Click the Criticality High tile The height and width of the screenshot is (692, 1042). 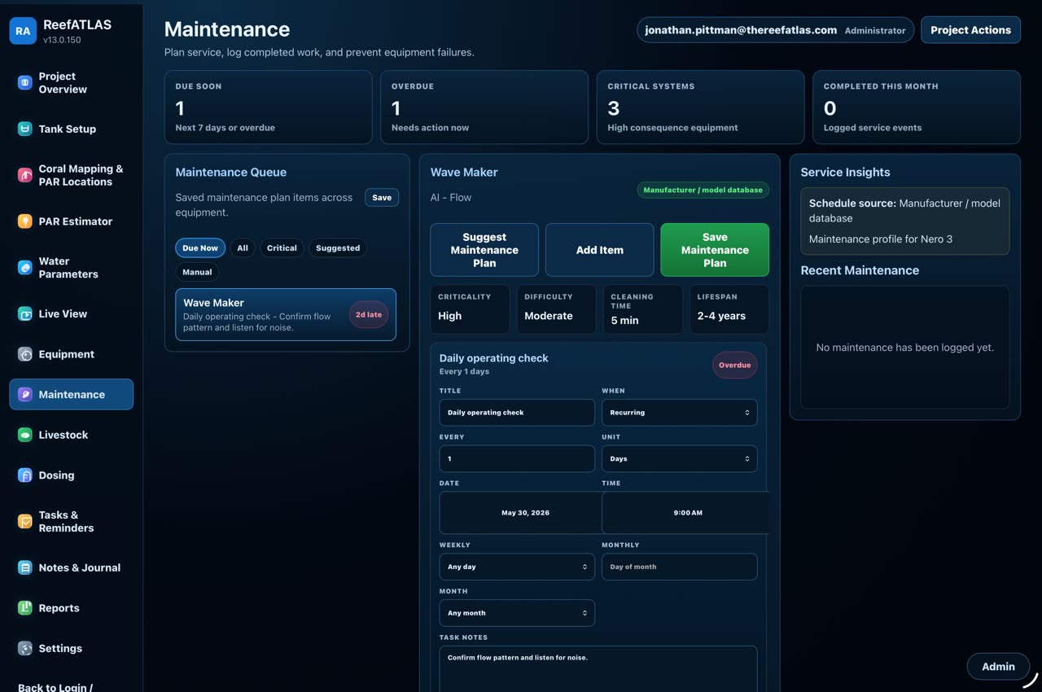point(470,309)
